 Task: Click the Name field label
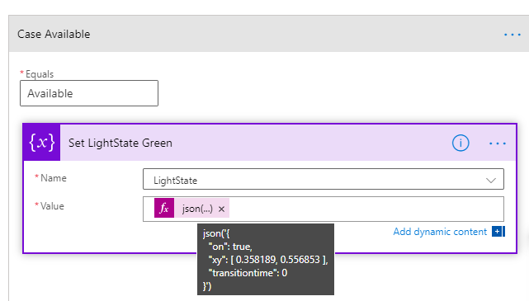[54, 178]
